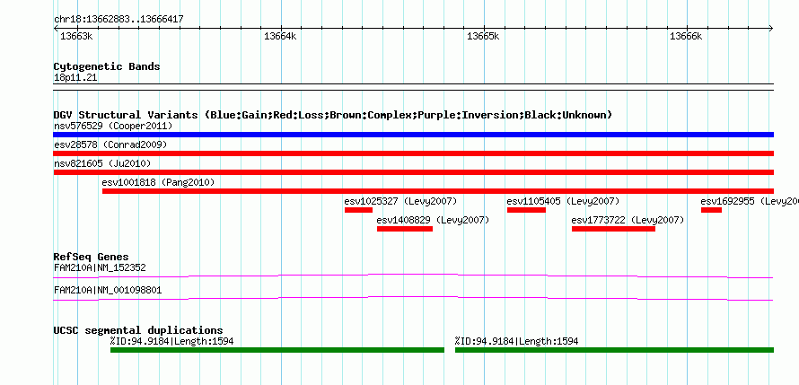The image size is (799, 385).
Task: Click the 13664k ruler mark
Action: tap(280, 36)
